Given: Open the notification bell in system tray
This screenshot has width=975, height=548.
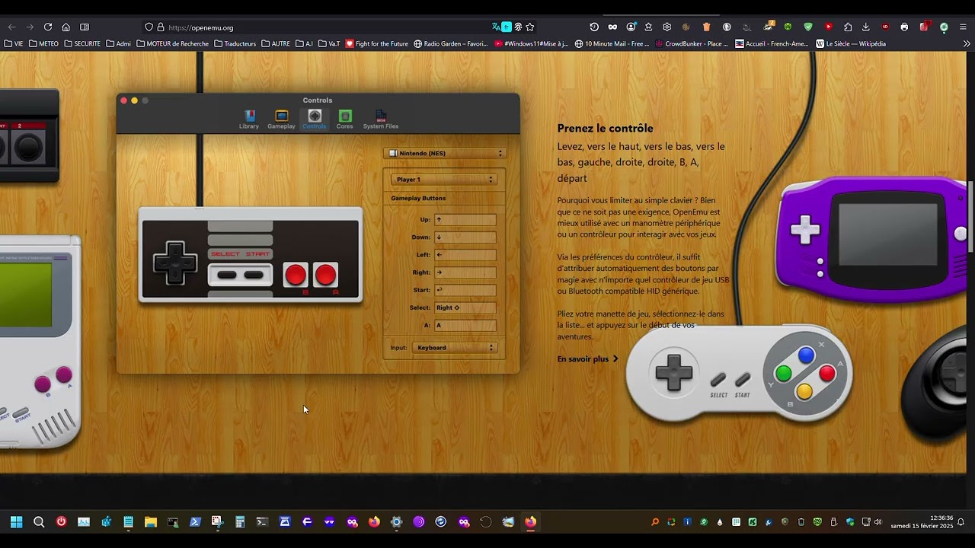Looking at the screenshot, I should pyautogui.click(x=961, y=522).
